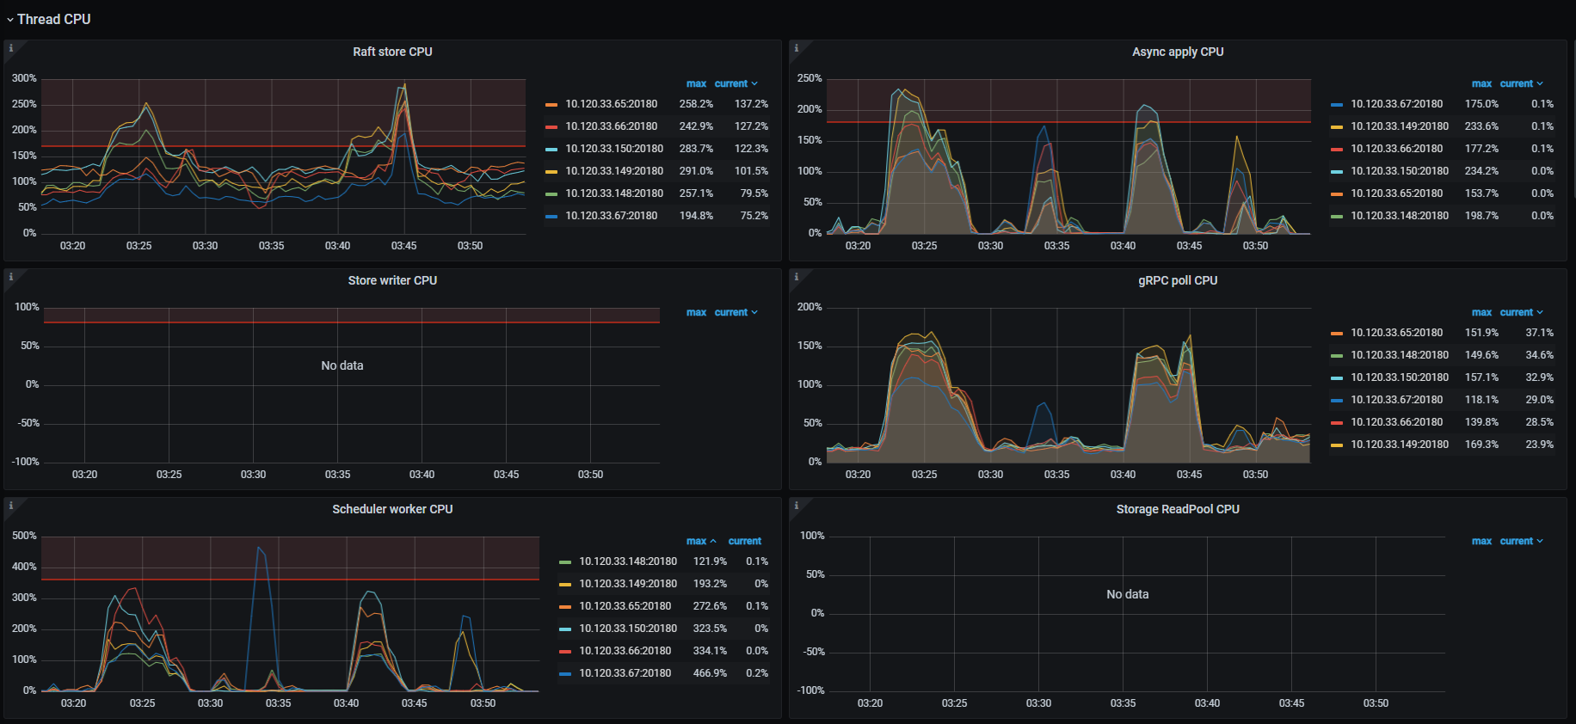This screenshot has height=724, width=1576.
Task: Toggle series 10.120.33.67:20180 in Scheduler worker CPU
Action: click(625, 673)
